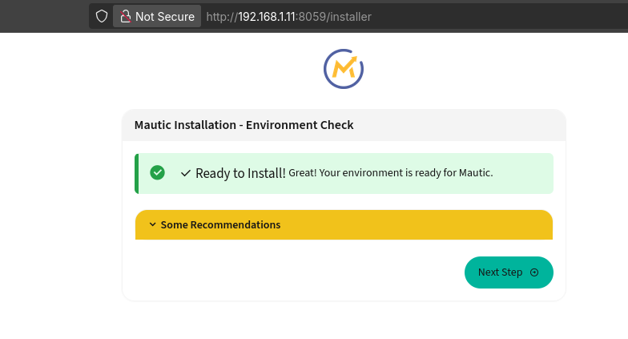Click the Ready to Install! text
The width and height of the screenshot is (628, 339).
click(x=240, y=173)
